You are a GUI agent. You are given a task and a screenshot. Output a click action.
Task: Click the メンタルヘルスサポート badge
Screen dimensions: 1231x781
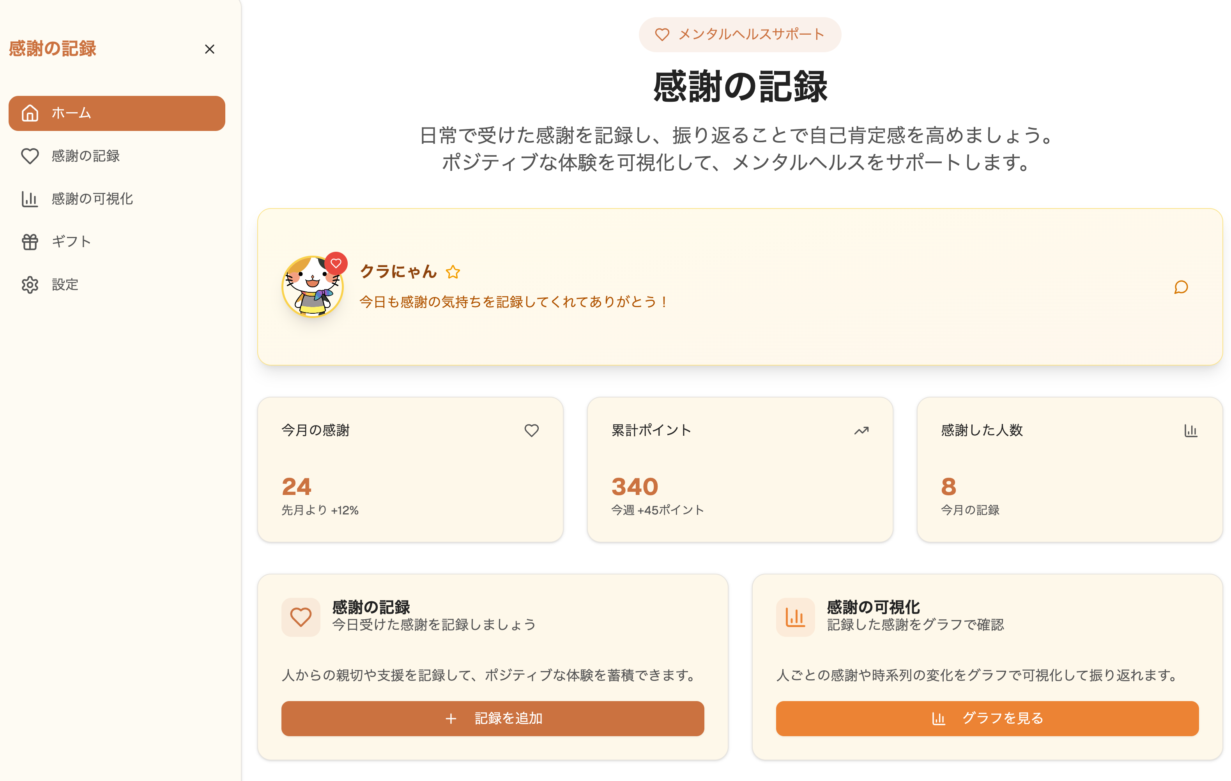(740, 34)
